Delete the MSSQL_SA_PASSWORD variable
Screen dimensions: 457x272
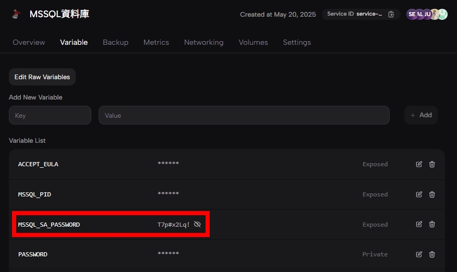[x=432, y=224]
